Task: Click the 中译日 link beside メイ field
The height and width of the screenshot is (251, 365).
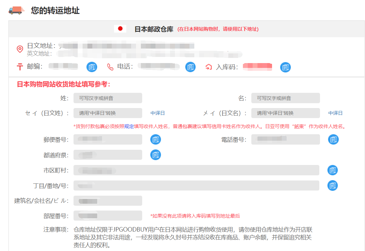Action: click(336, 113)
